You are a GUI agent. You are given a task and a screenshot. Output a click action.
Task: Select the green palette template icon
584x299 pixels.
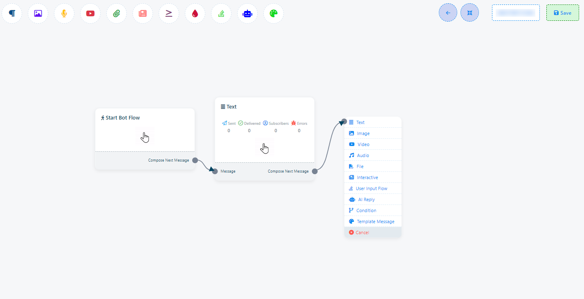274,13
